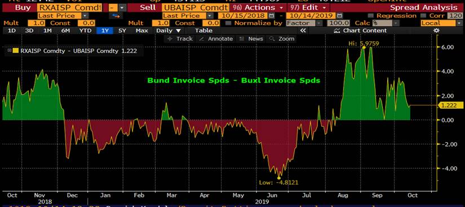This screenshot has height=207, width=465.
Task: Select the YTD range tab
Action: [85, 30]
